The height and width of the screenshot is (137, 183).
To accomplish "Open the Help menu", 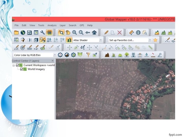I will coord(90,25).
